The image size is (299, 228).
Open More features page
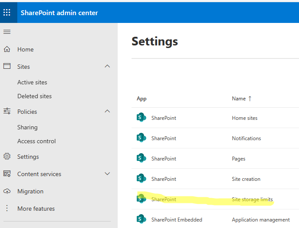(36, 209)
